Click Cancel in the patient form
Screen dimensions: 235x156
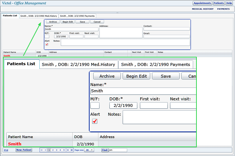[x=97, y=22]
